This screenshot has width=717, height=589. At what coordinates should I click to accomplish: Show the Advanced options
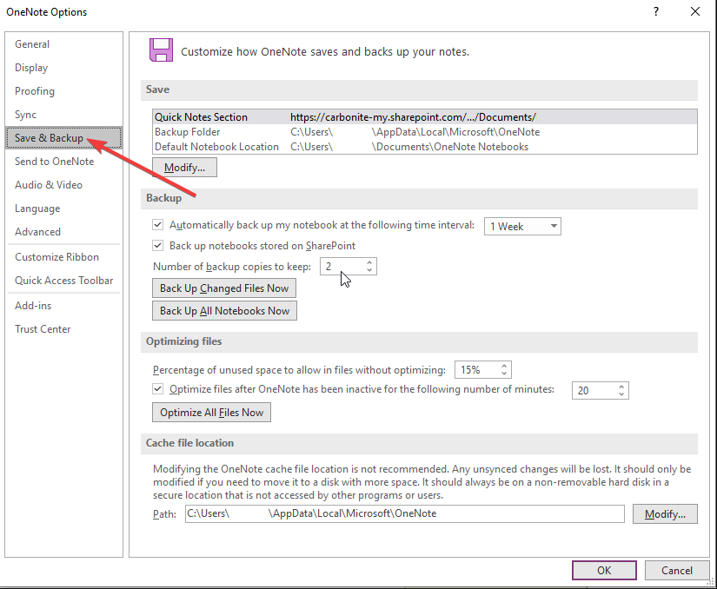coord(37,232)
